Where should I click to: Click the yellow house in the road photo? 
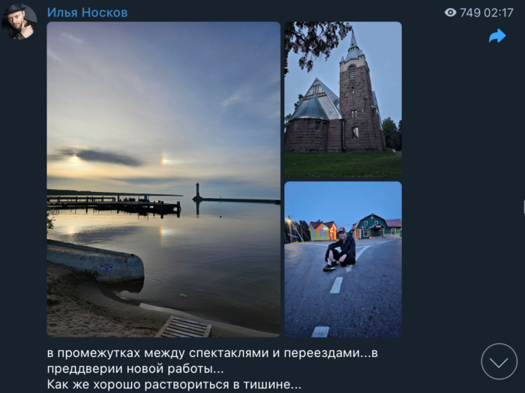pyautogui.click(x=322, y=231)
